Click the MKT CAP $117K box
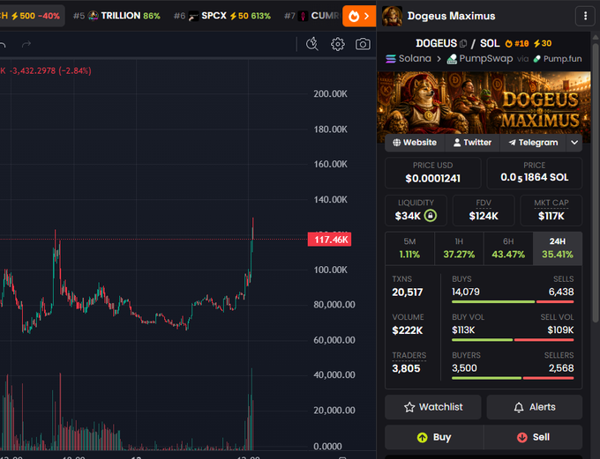The image size is (600, 459). click(x=551, y=211)
